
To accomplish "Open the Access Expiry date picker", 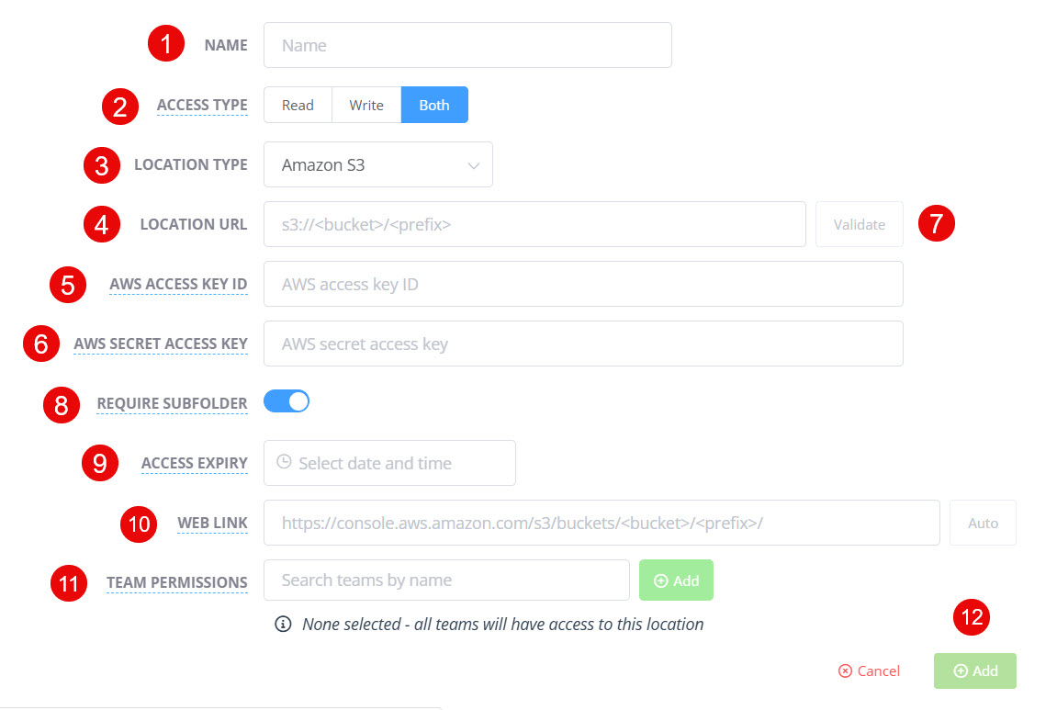I will [389, 463].
